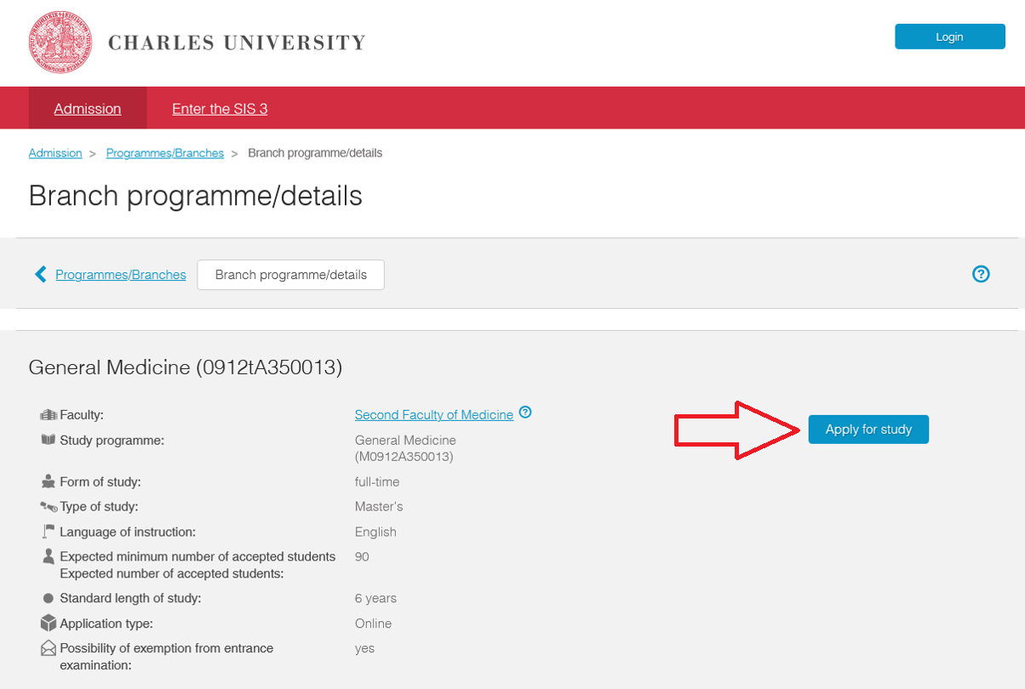Click the Form of study icon
1025x689 pixels.
(49, 482)
